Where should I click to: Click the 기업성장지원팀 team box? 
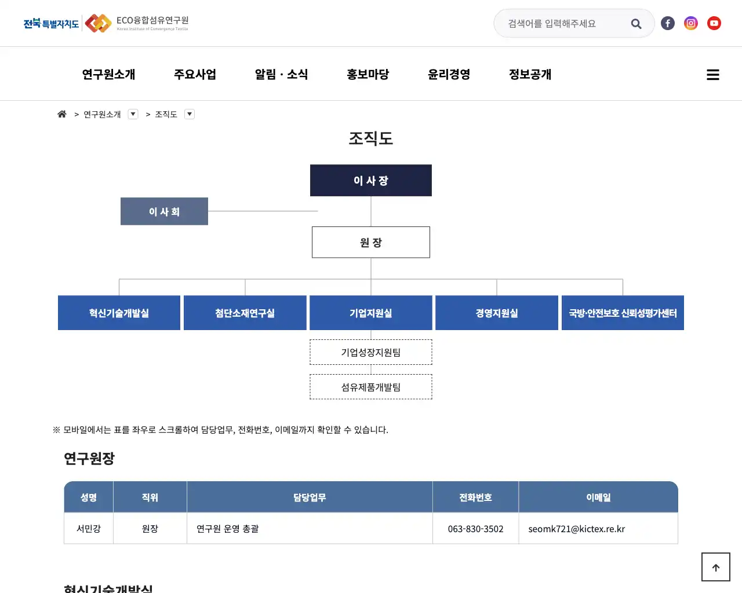pos(371,352)
